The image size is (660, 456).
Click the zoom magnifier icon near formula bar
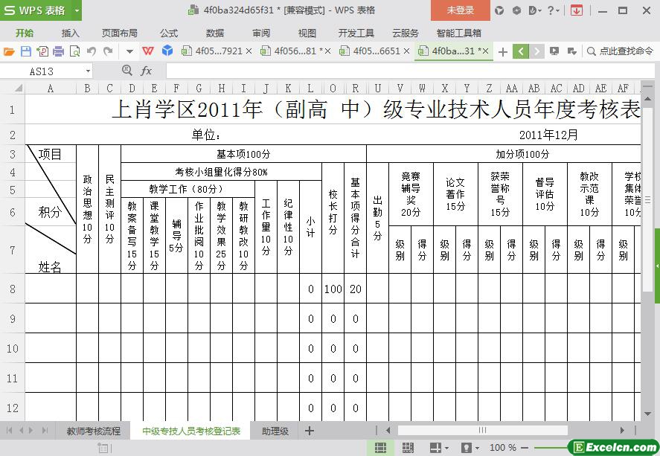[126, 70]
